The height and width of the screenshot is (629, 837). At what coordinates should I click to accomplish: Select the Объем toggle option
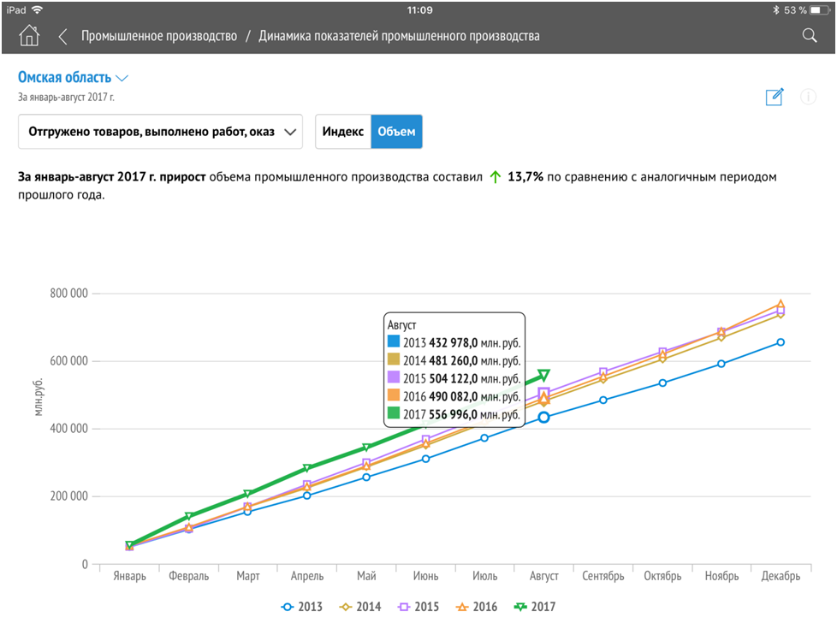396,132
